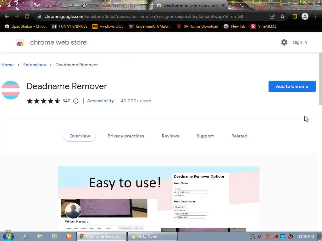This screenshot has height=241, width=322.
Task: Click the round dark tray icon beside clock
Action: coord(290,237)
